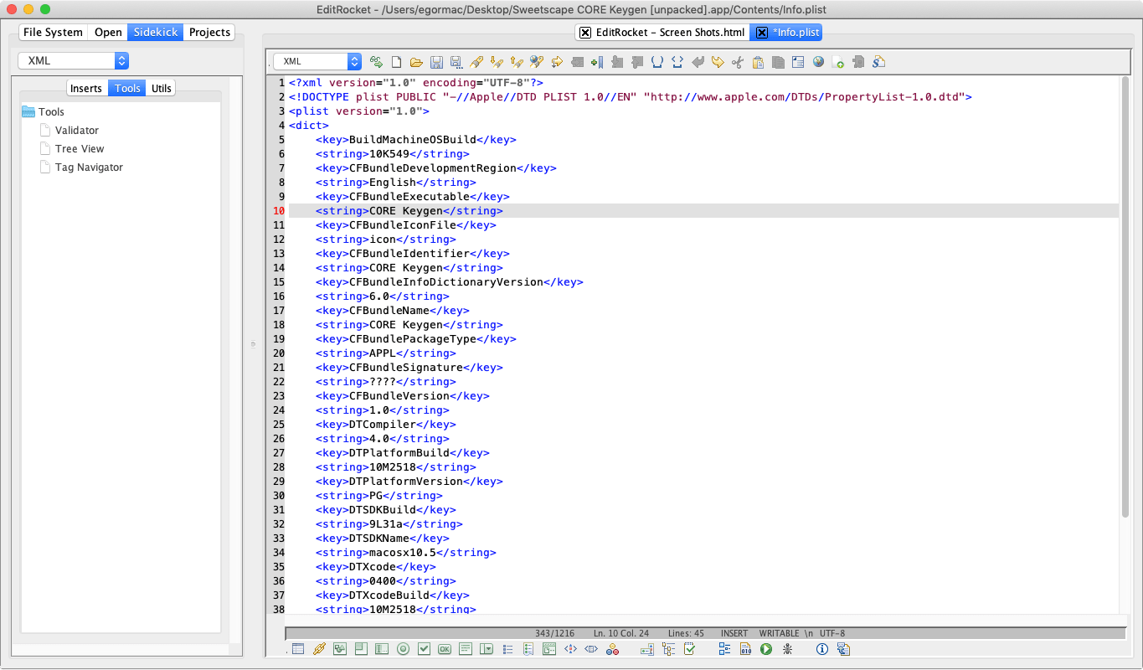
Task: Collapse the Tools folder in the tree
Action: click(29, 111)
